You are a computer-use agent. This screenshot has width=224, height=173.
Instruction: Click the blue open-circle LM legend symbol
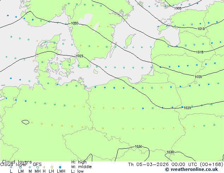pos(20,167)
